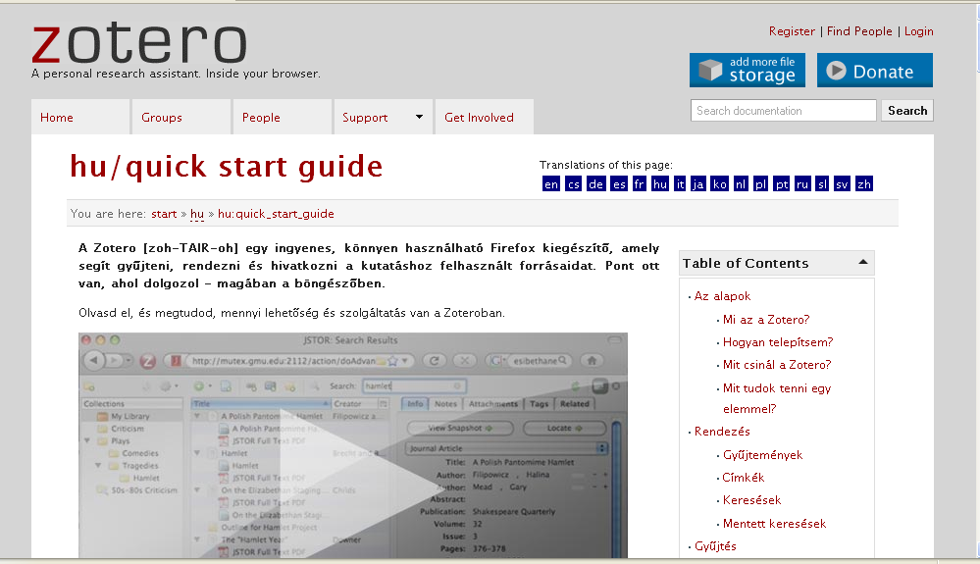980x564 pixels.
Task: Go to the Get Involved tab
Action: tap(485, 117)
